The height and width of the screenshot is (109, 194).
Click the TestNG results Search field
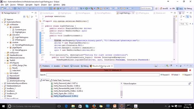click(103, 75)
